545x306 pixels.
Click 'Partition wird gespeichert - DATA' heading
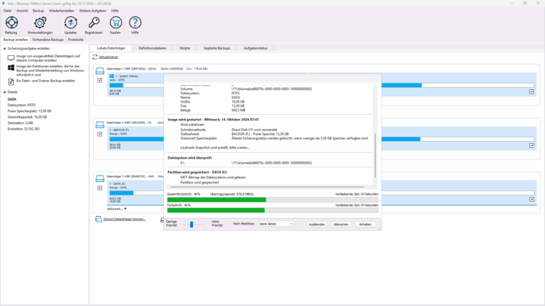(x=197, y=172)
